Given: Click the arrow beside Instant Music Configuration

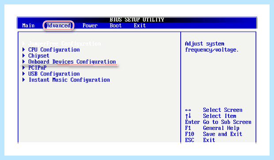Looking at the screenshot, I should click(x=24, y=80).
